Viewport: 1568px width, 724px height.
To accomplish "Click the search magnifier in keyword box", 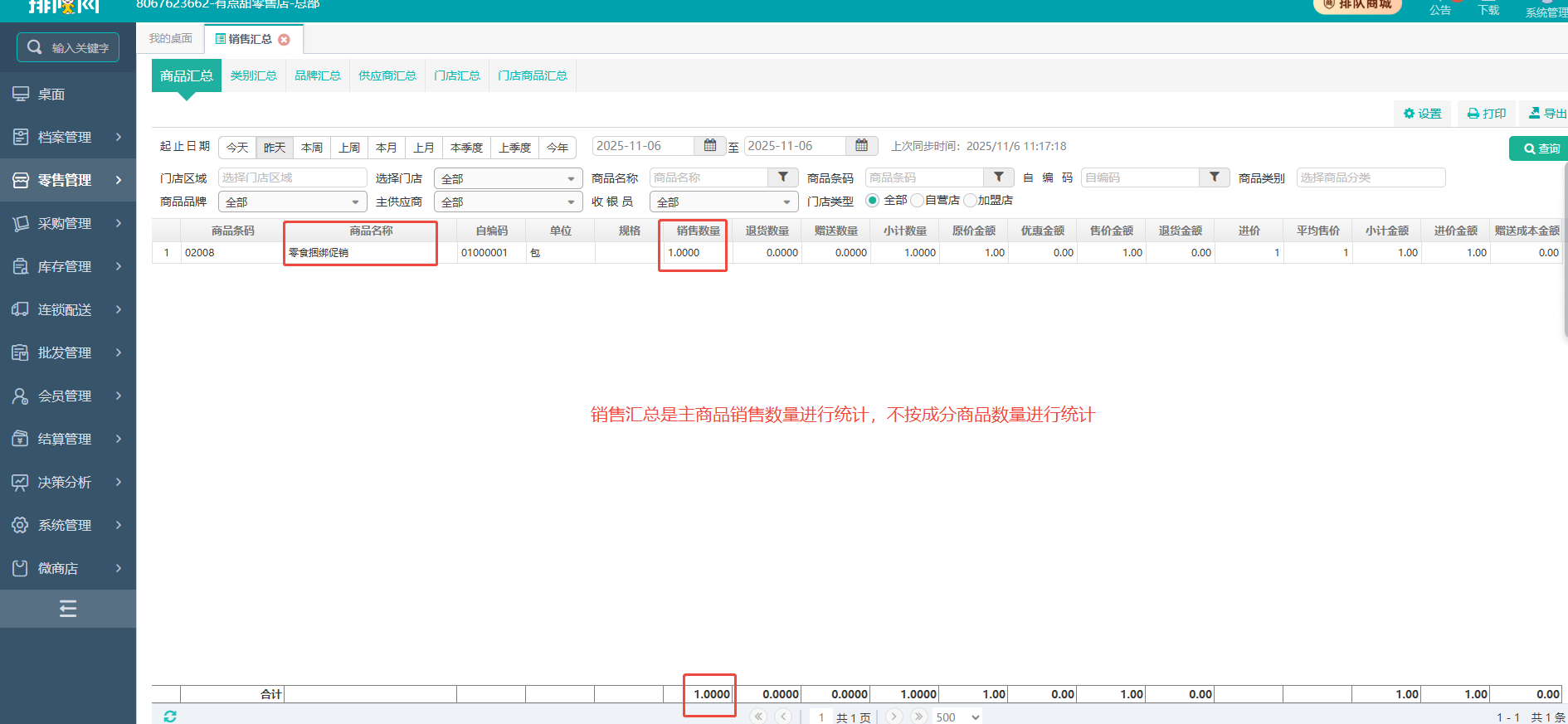I will [x=35, y=47].
